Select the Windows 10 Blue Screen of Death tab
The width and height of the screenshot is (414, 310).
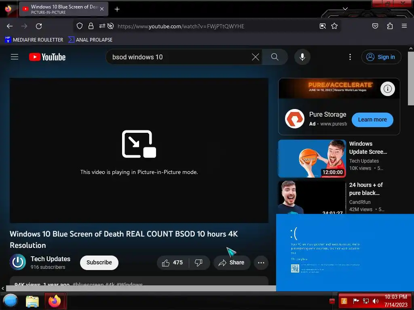(63, 9)
